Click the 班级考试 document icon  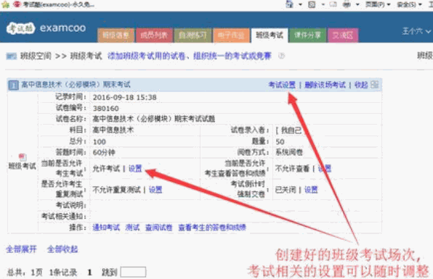pos(23,157)
